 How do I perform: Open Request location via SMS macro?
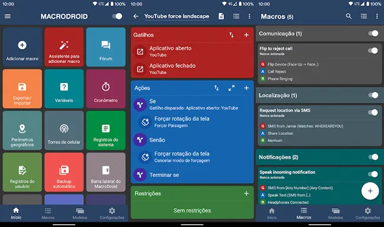320,126
